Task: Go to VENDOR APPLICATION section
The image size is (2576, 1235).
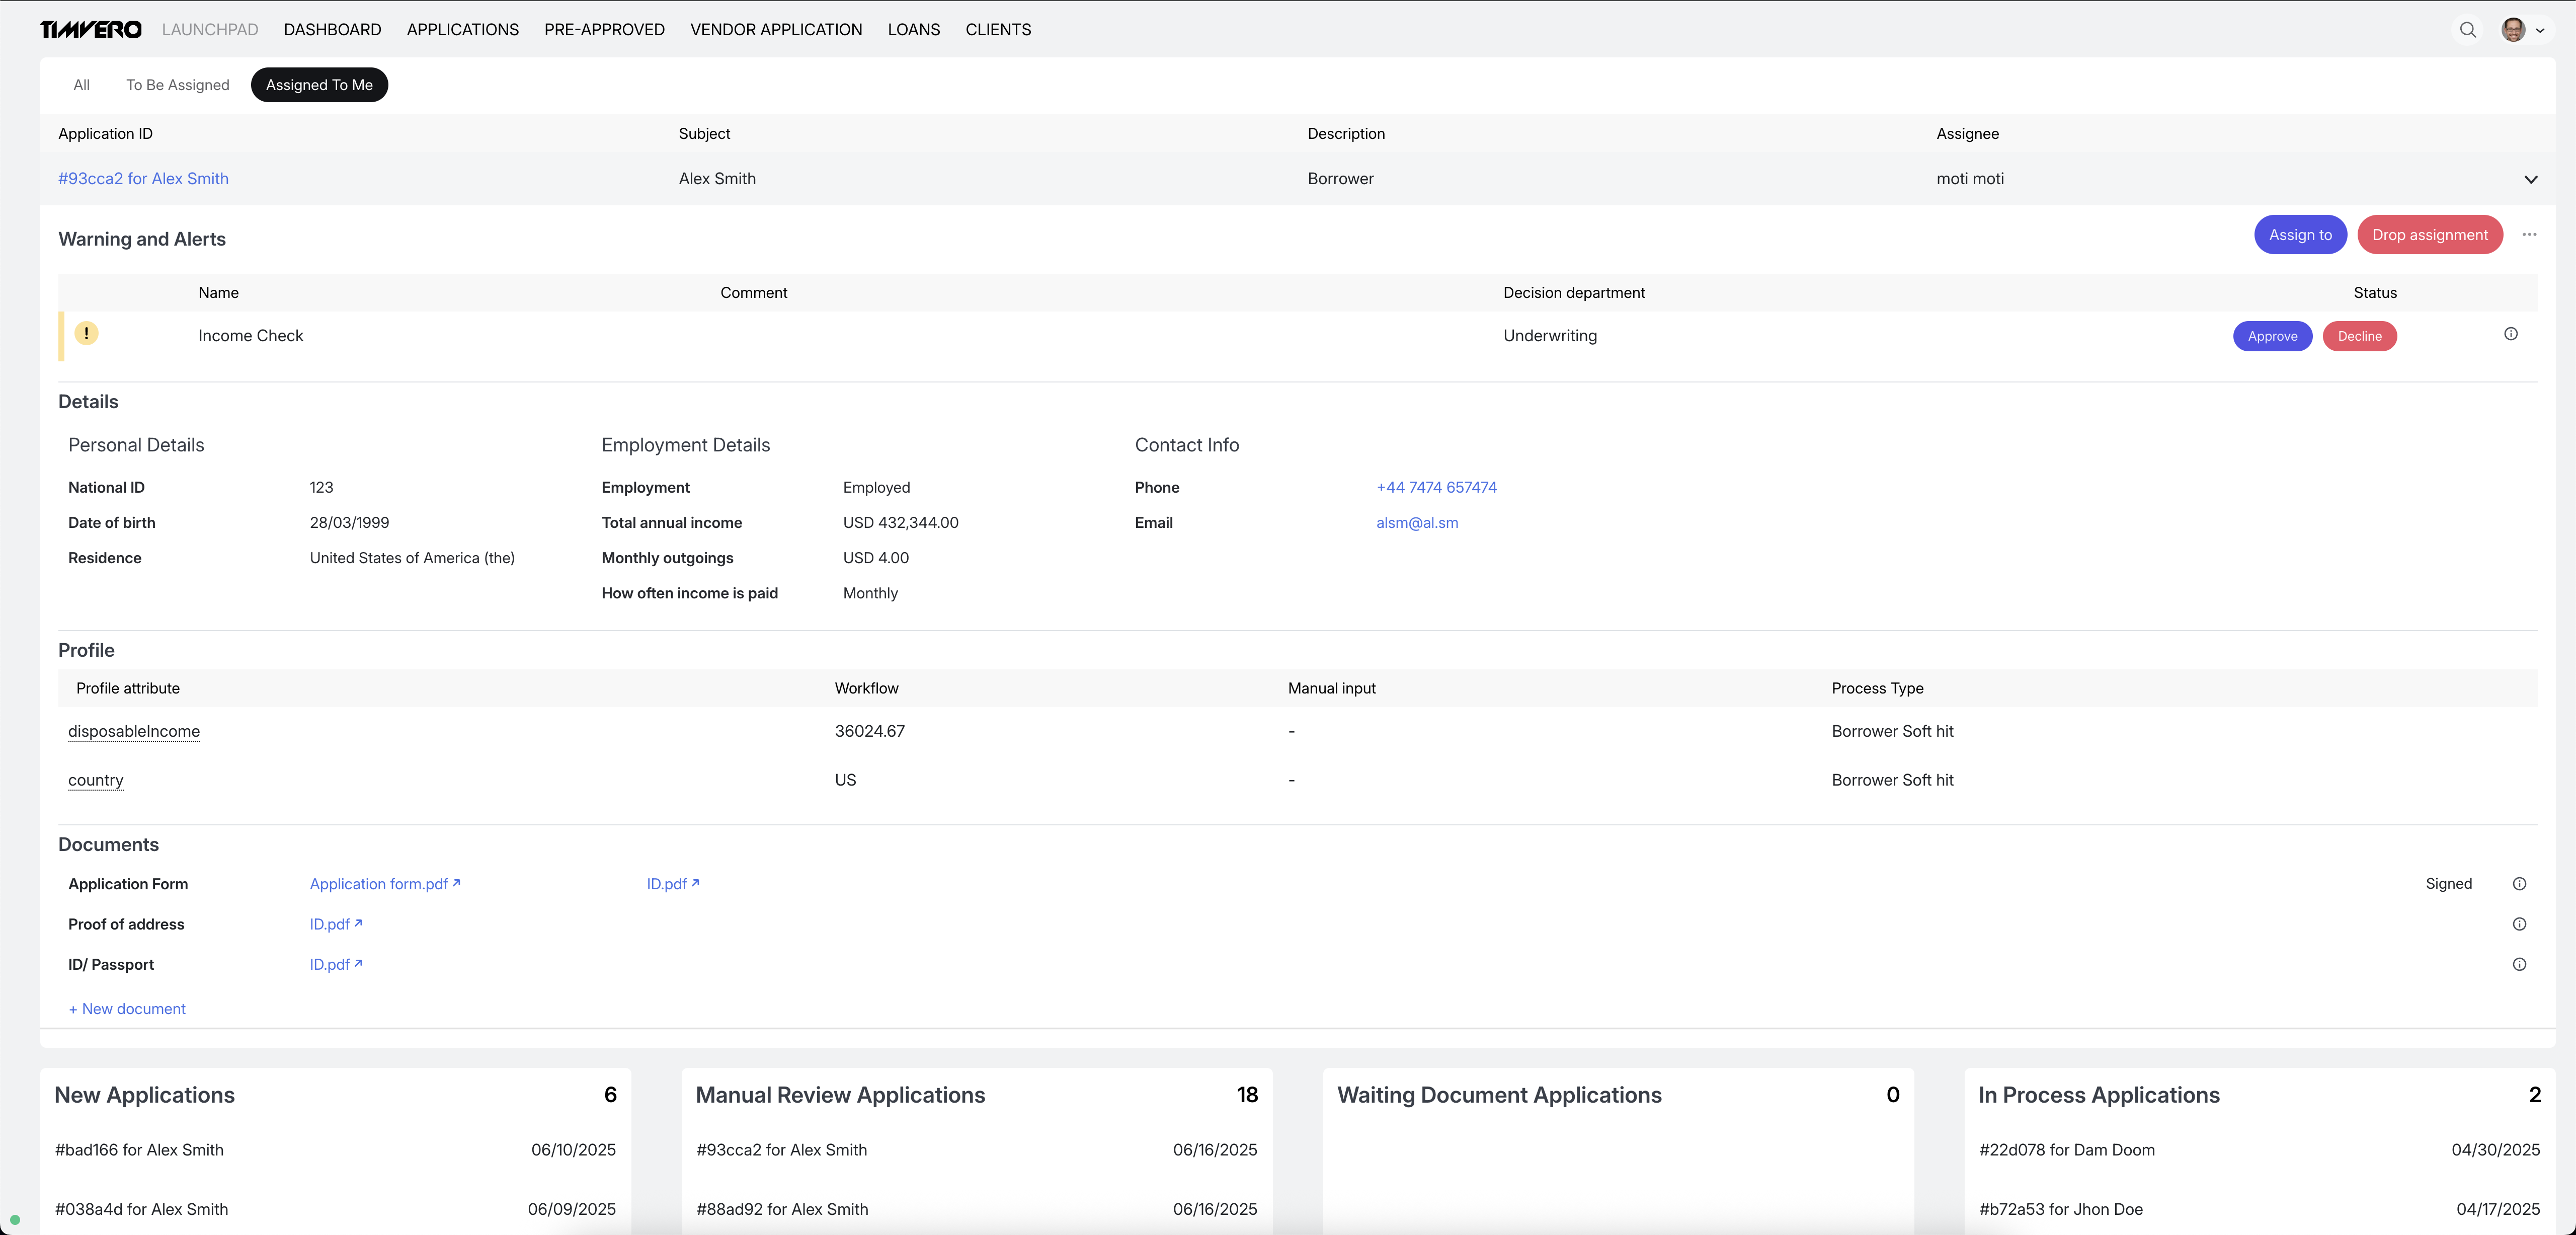Action: [x=775, y=30]
